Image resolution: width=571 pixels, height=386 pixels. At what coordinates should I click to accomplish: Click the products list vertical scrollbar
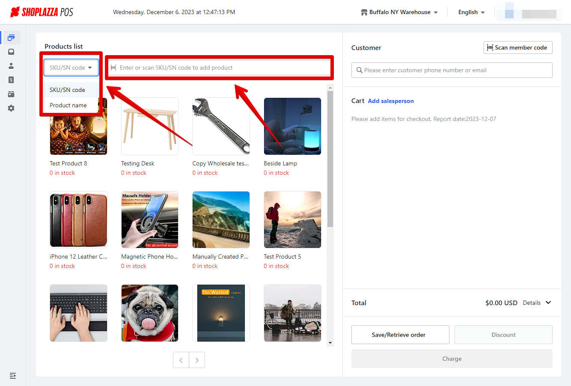[330, 159]
